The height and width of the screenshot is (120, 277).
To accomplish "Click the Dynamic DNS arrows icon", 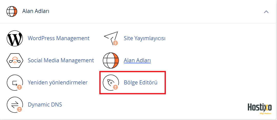I will pyautogui.click(x=15, y=105).
